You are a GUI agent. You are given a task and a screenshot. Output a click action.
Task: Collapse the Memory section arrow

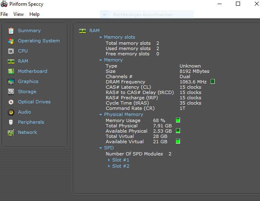click(x=100, y=60)
